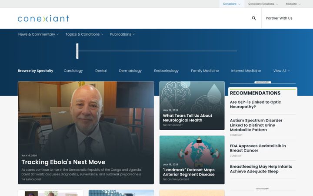
Task: Select the Cardiology specialty
Action: click(73, 71)
